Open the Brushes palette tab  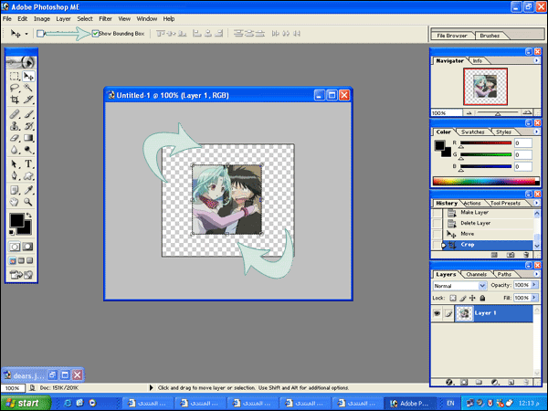(490, 36)
